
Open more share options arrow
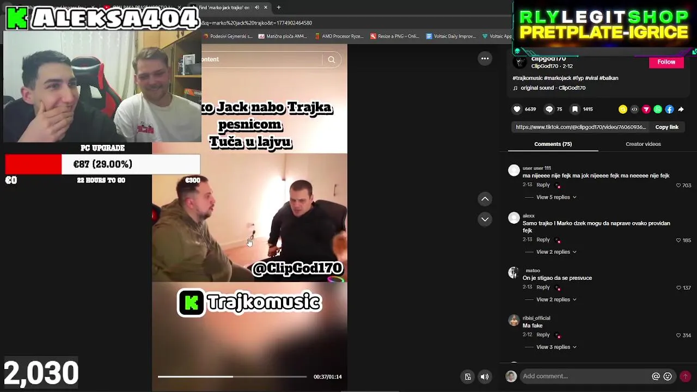click(x=681, y=109)
